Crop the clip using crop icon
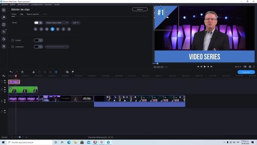The height and width of the screenshot is (145, 257). pyautogui.click(x=45, y=72)
